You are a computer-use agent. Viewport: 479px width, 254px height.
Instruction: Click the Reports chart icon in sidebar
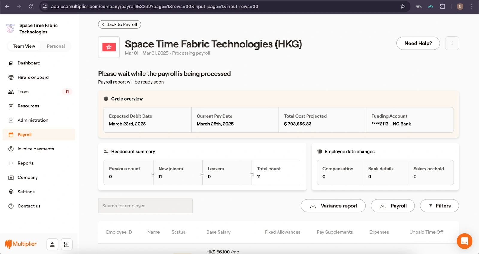(x=11, y=163)
